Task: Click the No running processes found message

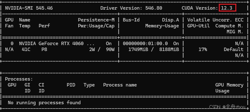Action: 44,103
